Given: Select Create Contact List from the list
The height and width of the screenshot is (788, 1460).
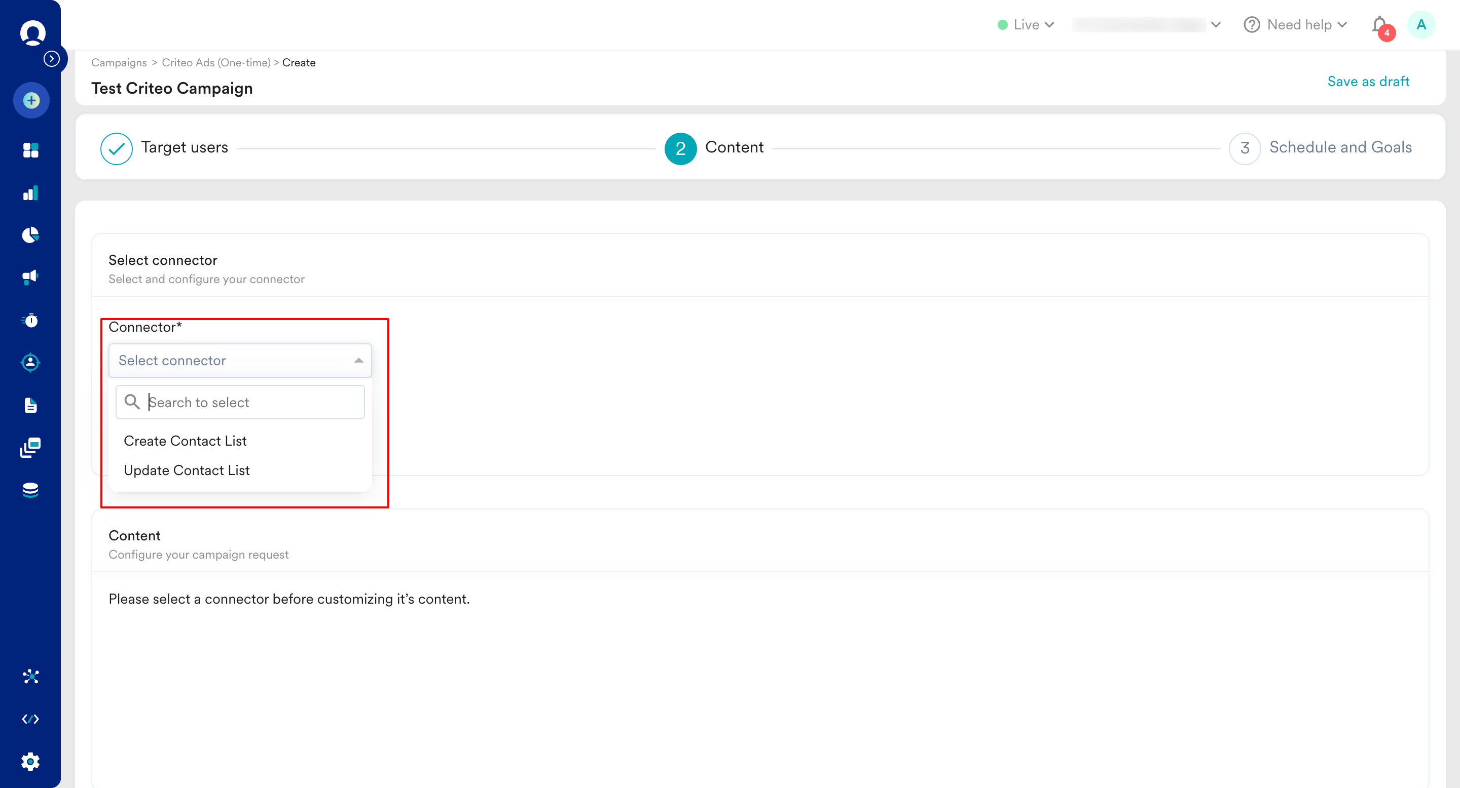Looking at the screenshot, I should pyautogui.click(x=185, y=441).
